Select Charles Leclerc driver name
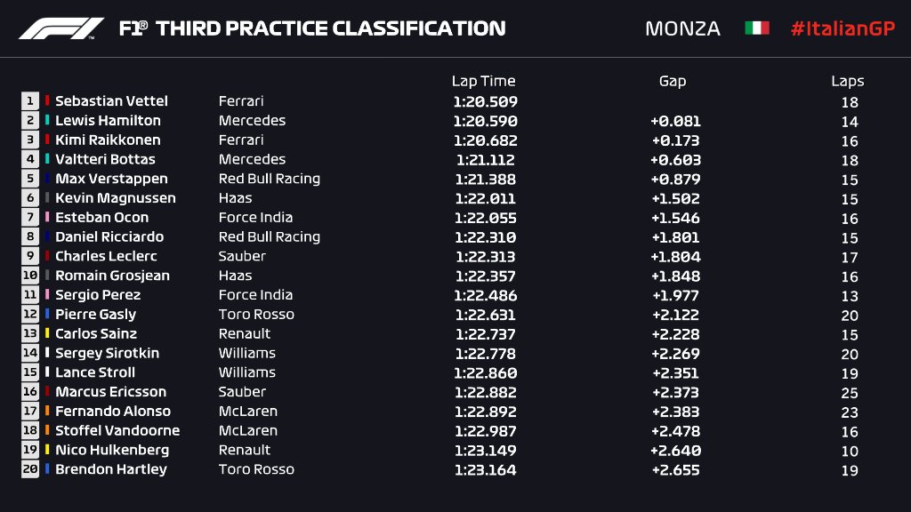This screenshot has height=512, width=911. coord(106,256)
